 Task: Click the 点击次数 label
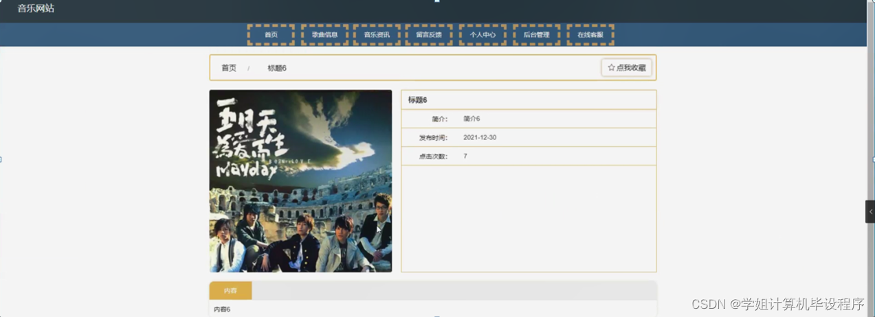[x=433, y=156]
